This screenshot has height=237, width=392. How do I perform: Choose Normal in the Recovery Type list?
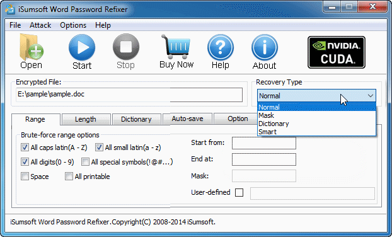point(316,107)
